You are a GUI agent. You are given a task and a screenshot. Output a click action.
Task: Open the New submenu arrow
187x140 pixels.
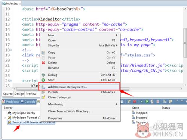(117, 35)
